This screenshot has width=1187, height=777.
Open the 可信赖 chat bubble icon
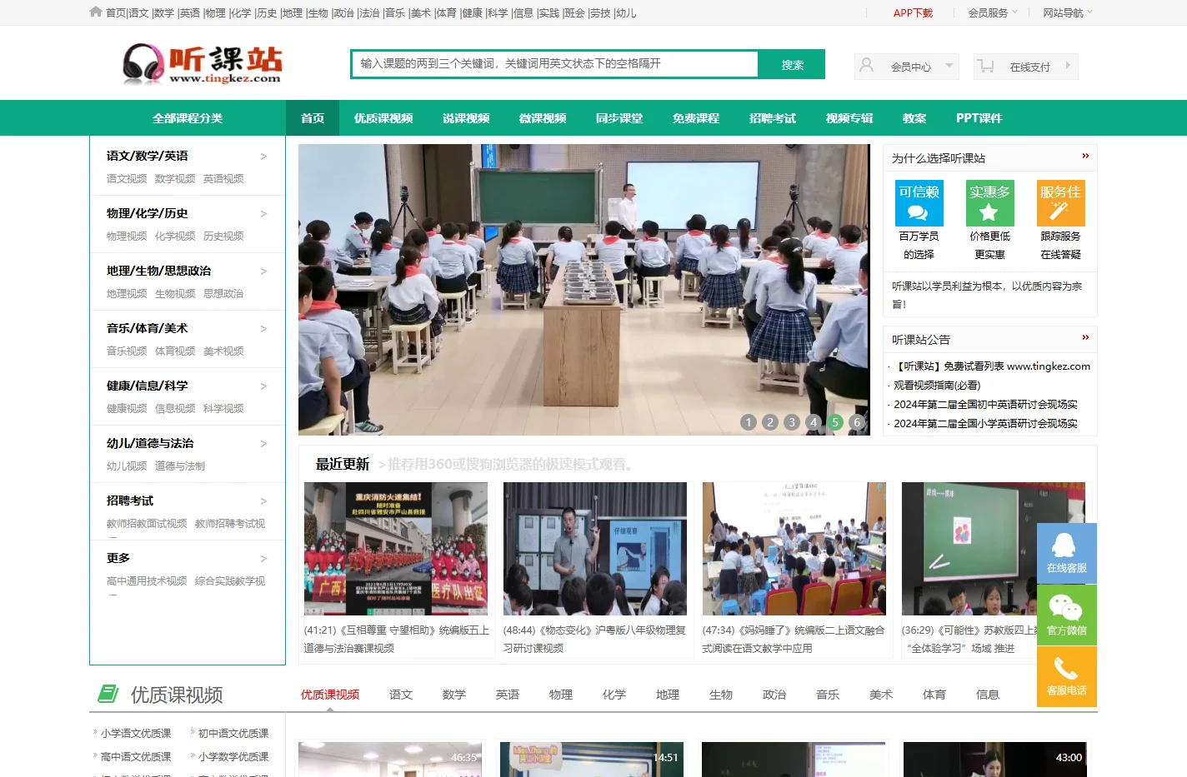(x=919, y=212)
